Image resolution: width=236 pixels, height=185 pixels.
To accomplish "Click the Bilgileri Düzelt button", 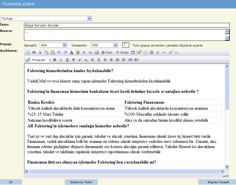I will (217, 182).
